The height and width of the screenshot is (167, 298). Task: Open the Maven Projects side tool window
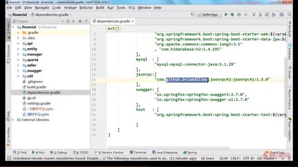click(x=290, y=97)
